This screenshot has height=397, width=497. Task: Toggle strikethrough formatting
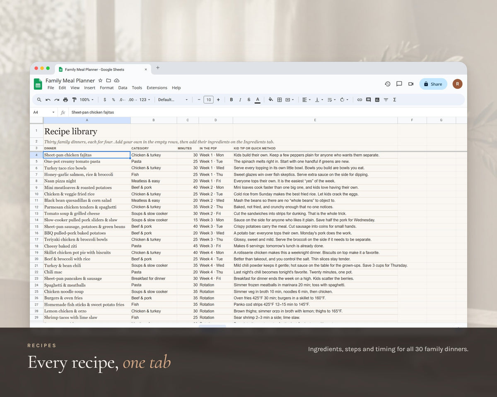248,100
